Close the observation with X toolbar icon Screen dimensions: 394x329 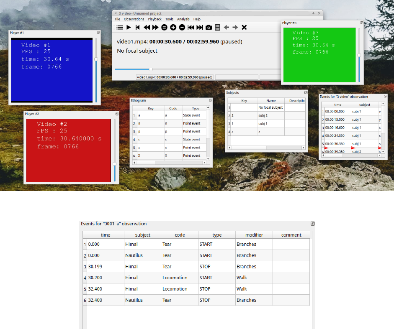244,27
